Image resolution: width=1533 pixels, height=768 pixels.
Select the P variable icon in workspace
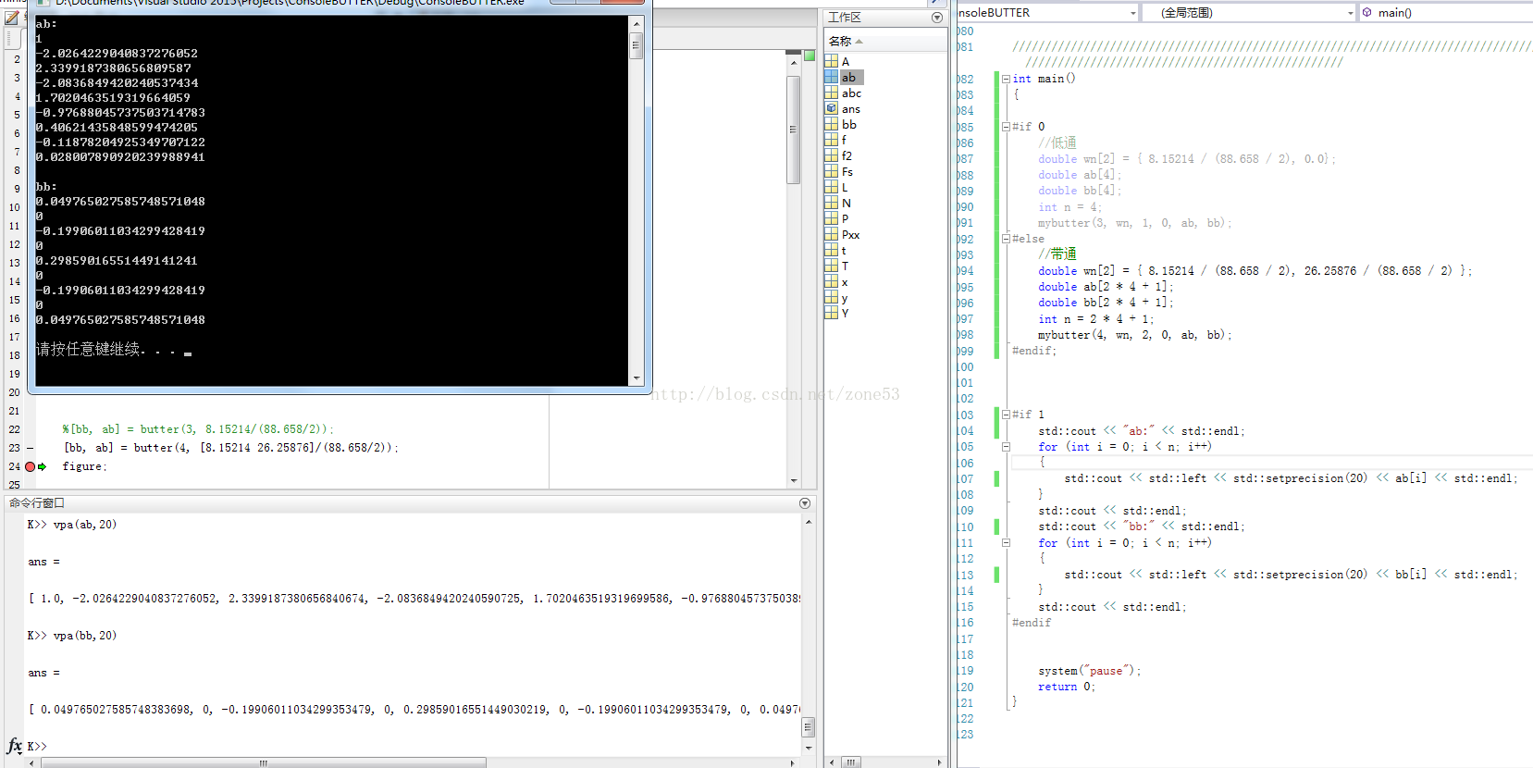point(832,218)
